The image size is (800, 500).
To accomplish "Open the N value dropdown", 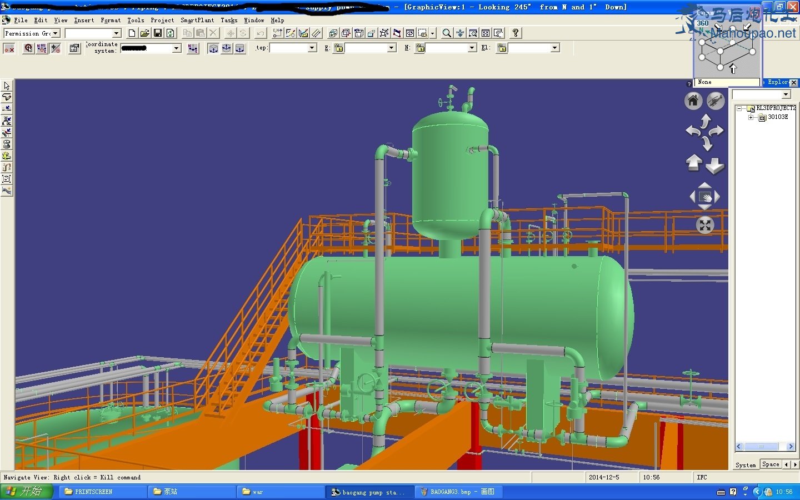I will pos(472,48).
